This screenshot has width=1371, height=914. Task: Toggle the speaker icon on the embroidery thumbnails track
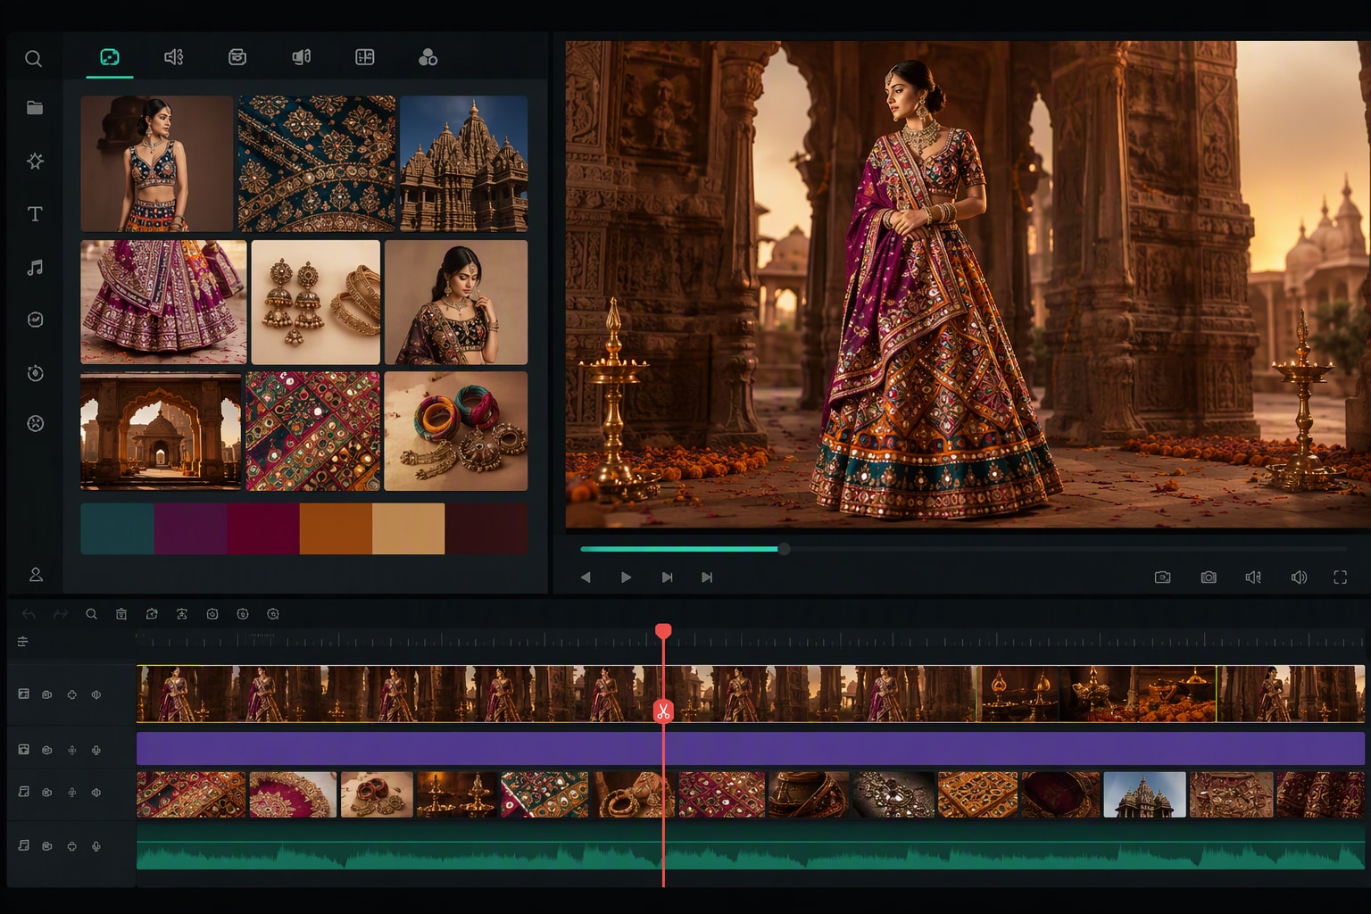click(96, 793)
